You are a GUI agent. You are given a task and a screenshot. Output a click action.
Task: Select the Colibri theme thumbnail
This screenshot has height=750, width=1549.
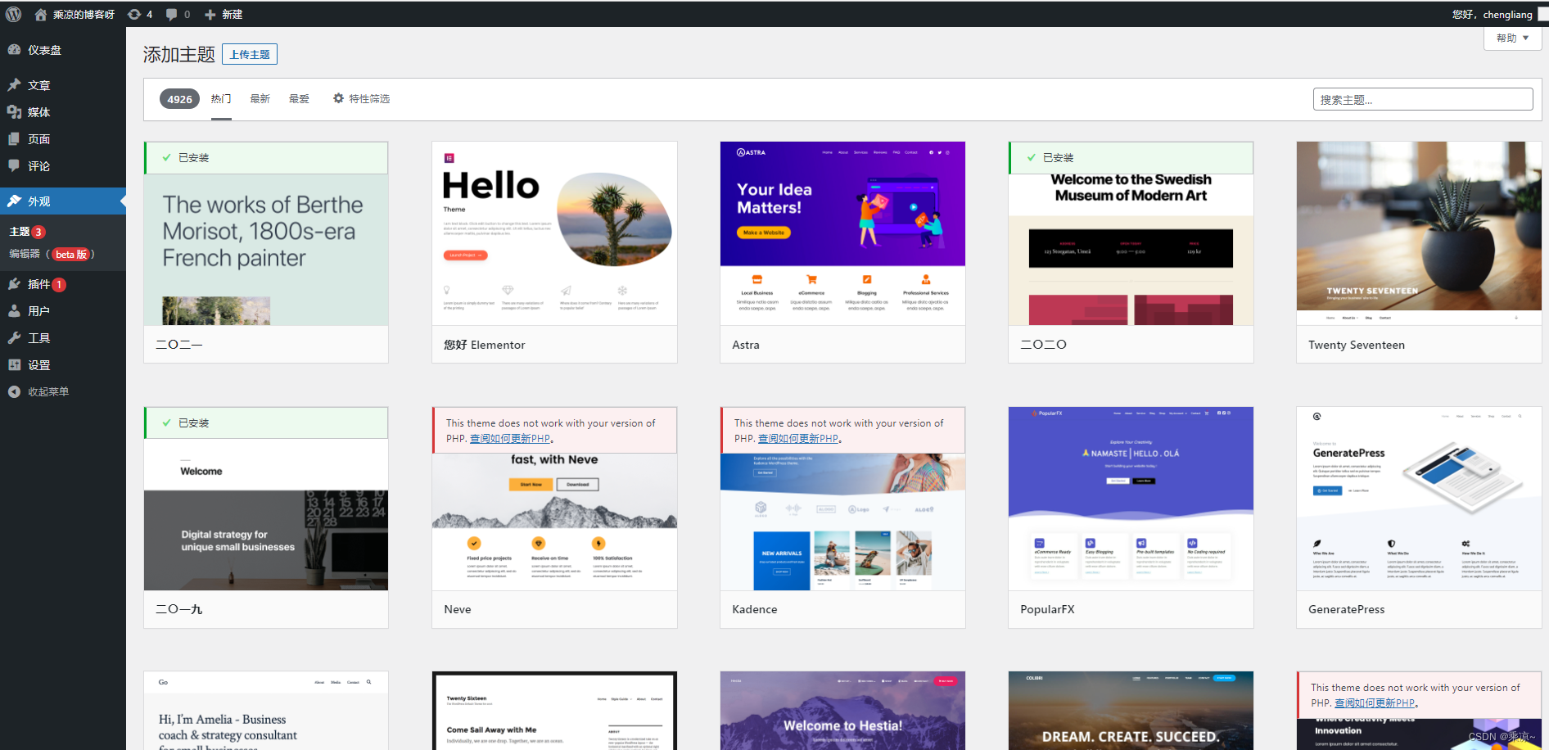[1131, 711]
